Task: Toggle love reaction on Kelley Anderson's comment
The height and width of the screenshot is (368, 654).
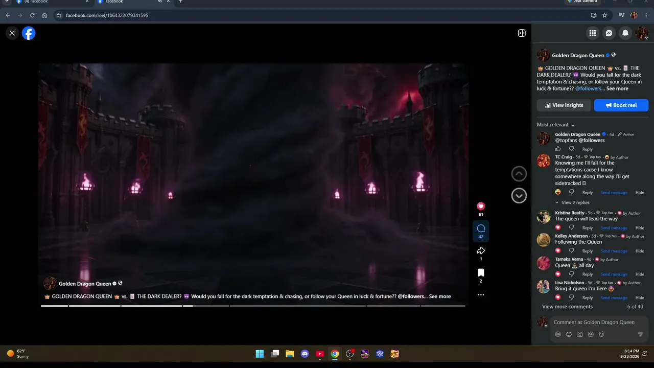Action: click(x=558, y=250)
